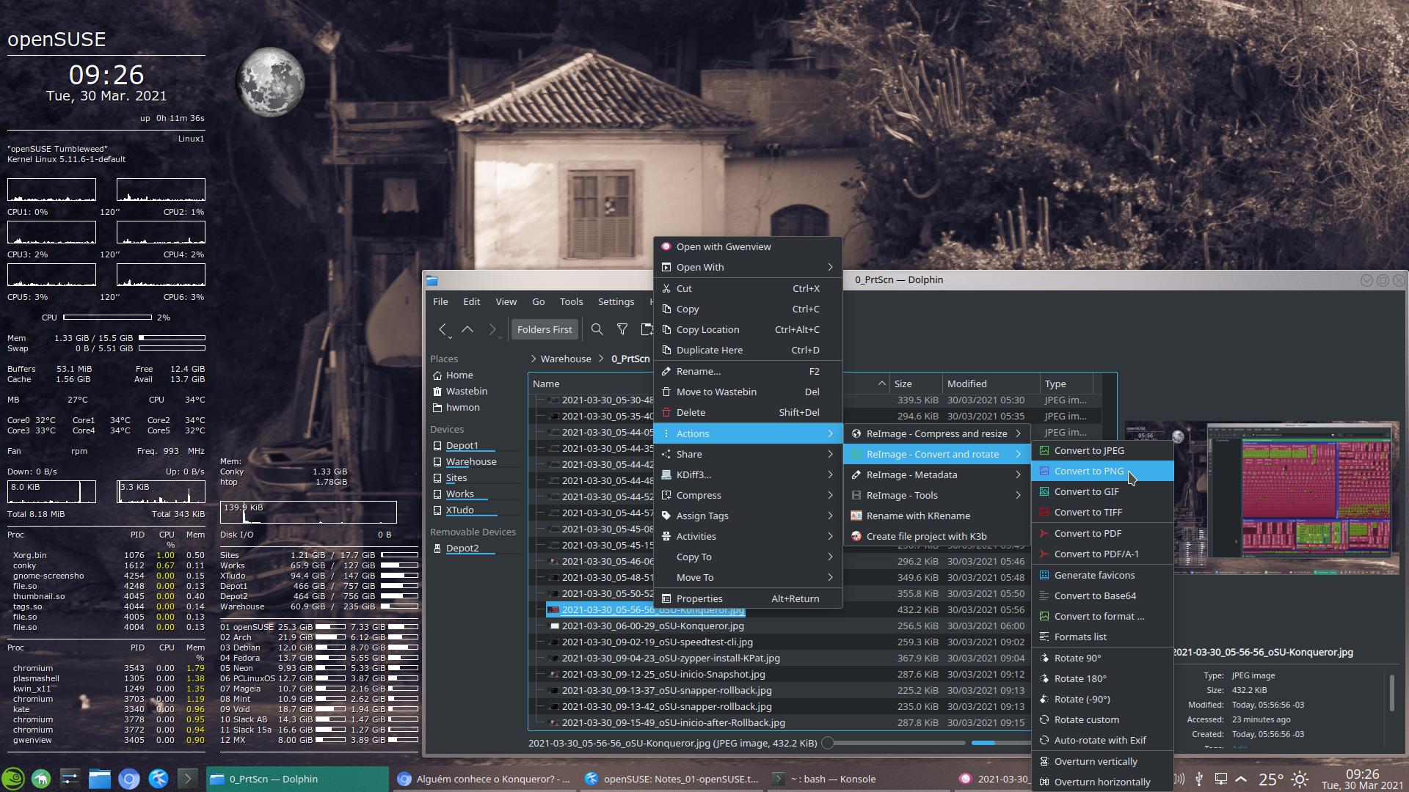This screenshot has height=792, width=1409.
Task: Click the Forward navigation arrow in Dolphin
Action: click(492, 330)
